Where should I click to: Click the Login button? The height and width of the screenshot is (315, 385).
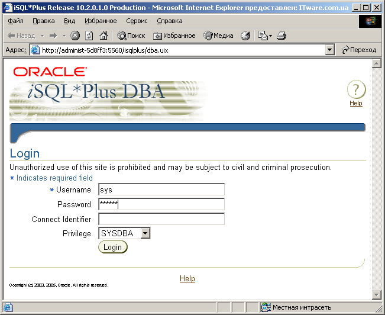(113, 247)
